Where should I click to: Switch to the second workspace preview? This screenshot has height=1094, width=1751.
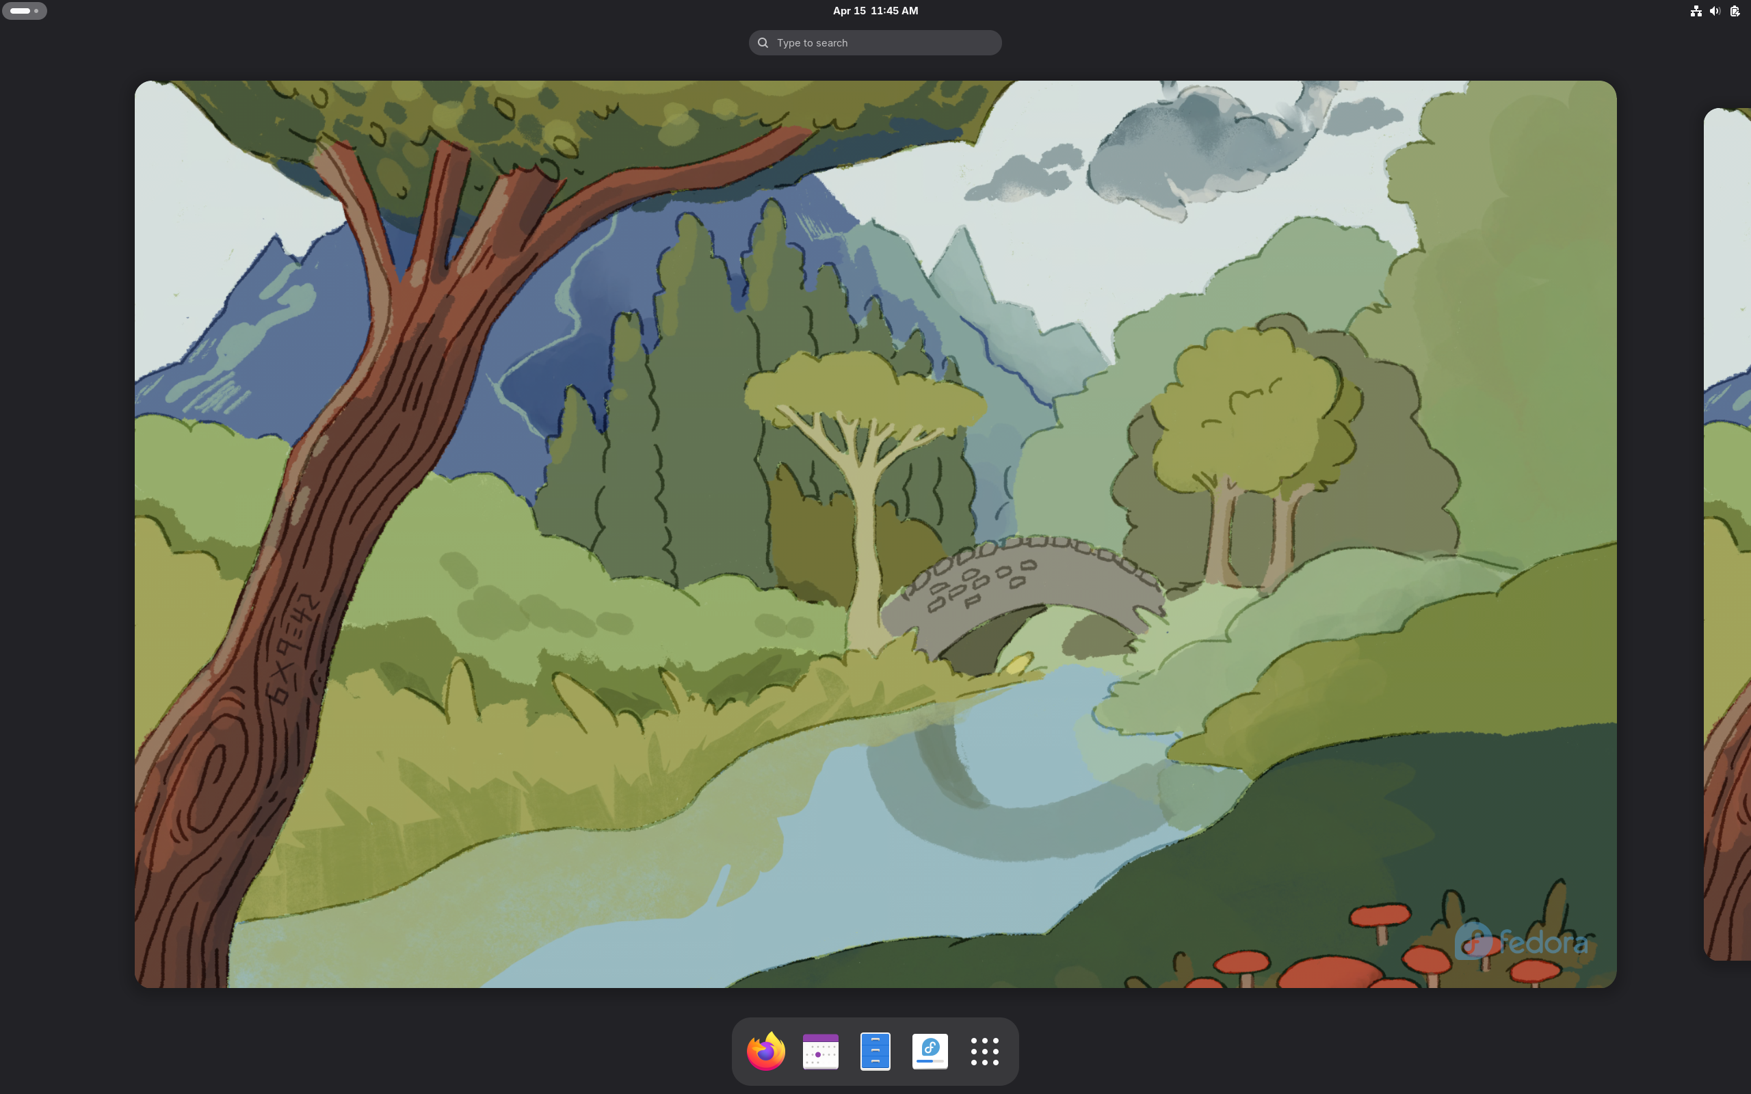[x=1728, y=534]
